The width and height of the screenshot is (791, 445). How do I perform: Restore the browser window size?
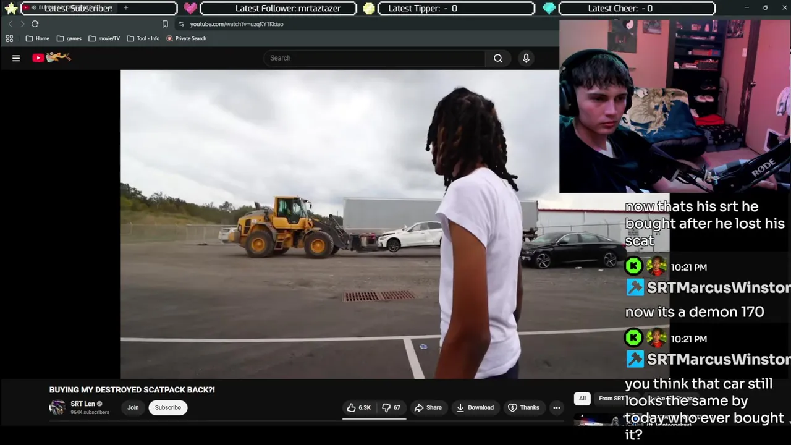(765, 7)
